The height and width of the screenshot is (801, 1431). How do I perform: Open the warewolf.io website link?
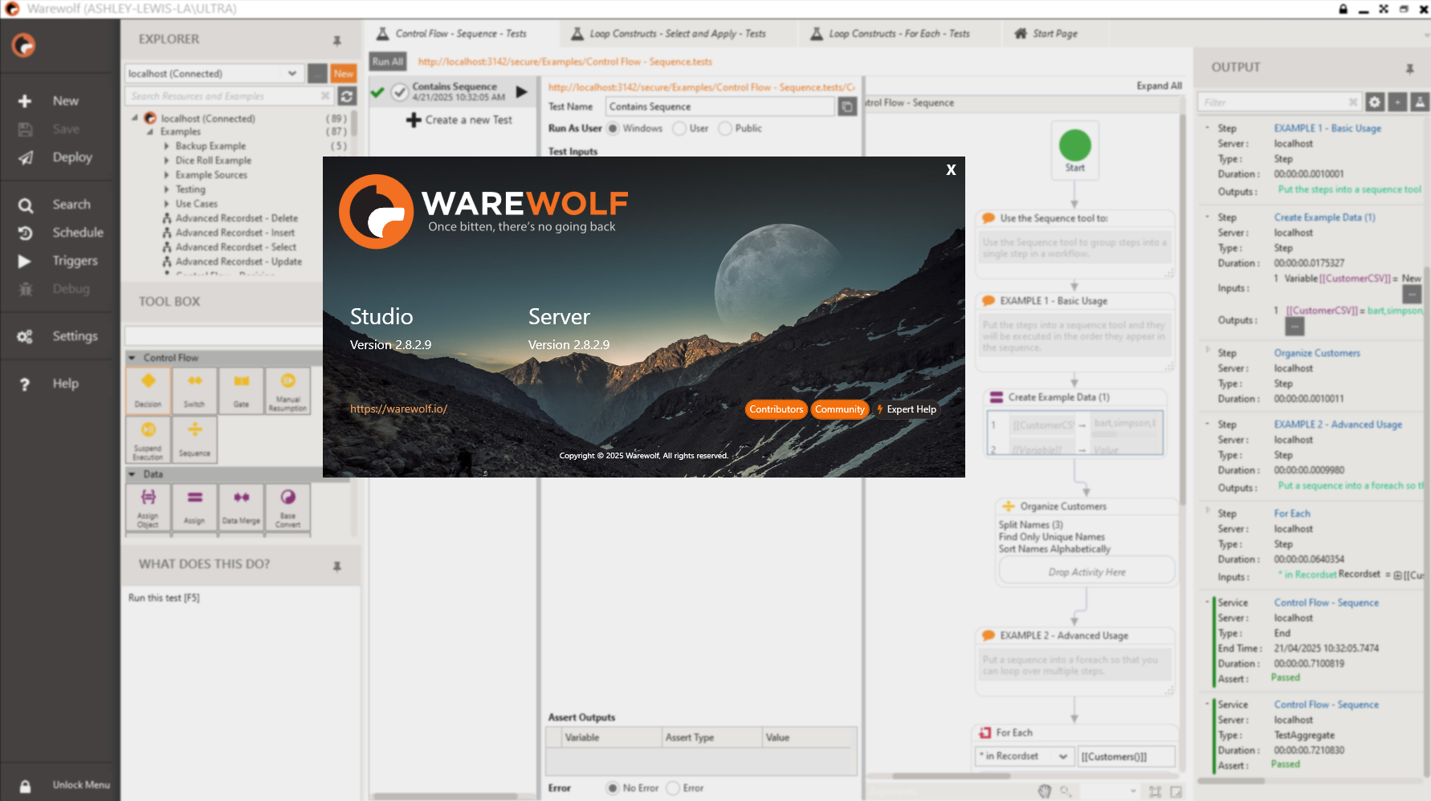[398, 409]
